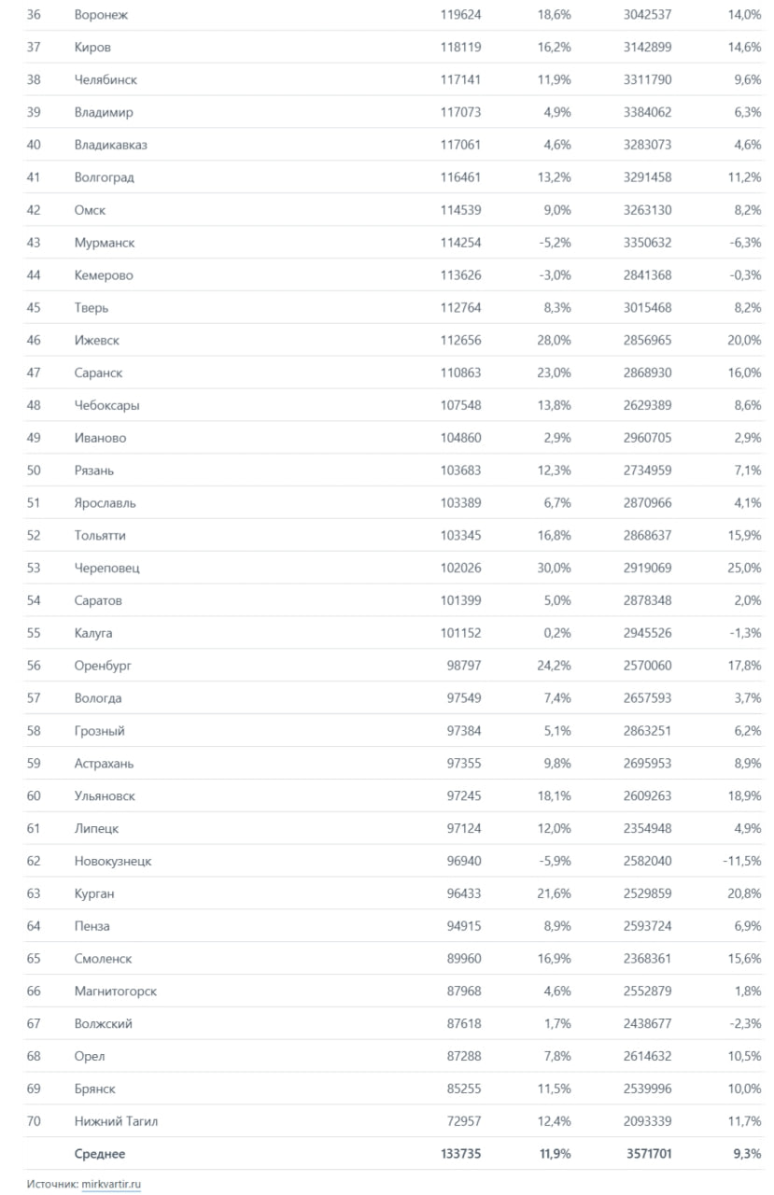This screenshot has width=774, height=1195.
Task: Select the Грозный city name
Action: pyautogui.click(x=99, y=731)
